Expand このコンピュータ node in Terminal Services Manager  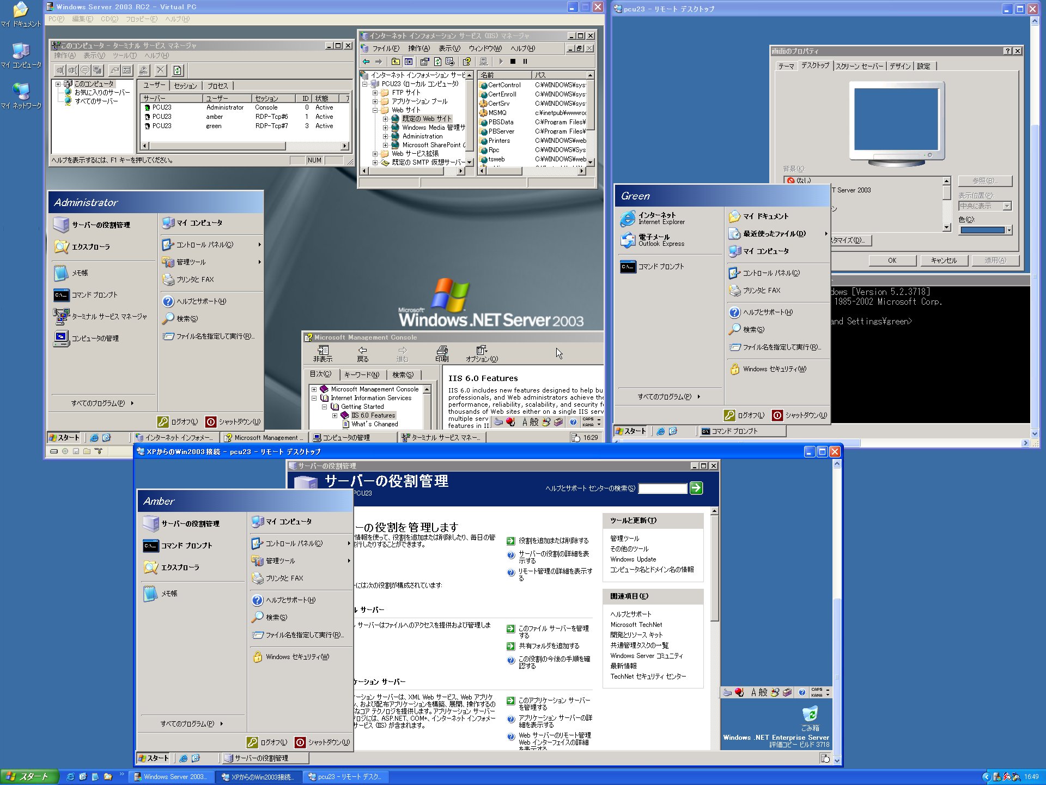tap(58, 84)
